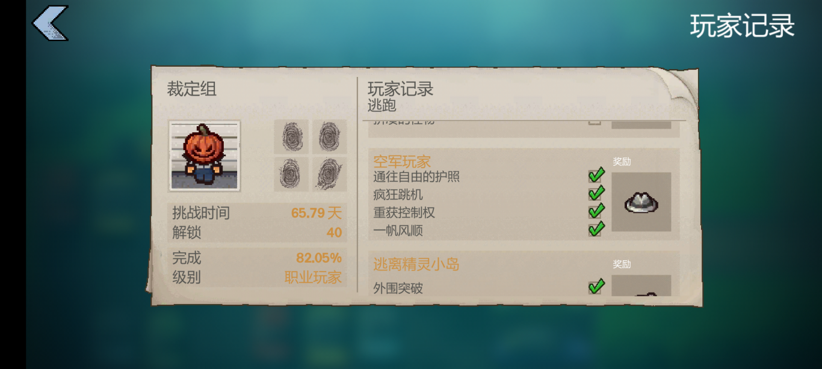
Task: Open the 空军玩家 achievement heading
Action: (x=402, y=161)
